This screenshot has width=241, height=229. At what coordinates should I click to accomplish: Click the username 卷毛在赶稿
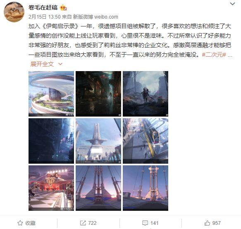43,7
